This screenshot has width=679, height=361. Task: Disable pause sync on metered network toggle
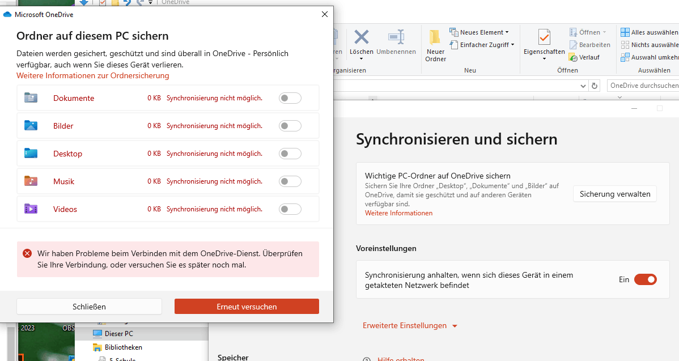[645, 279]
